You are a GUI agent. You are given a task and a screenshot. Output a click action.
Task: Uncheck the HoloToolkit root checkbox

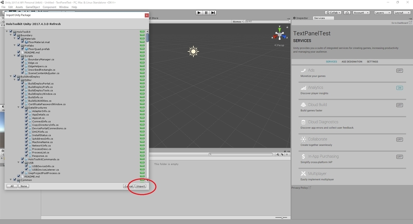(x=11, y=31)
